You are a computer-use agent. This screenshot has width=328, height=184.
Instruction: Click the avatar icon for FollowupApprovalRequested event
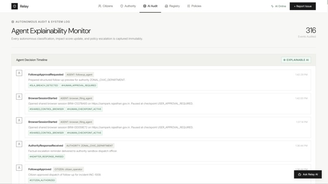19,73
